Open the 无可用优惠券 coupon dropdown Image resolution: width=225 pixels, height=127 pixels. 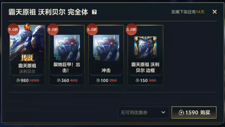(x=143, y=112)
